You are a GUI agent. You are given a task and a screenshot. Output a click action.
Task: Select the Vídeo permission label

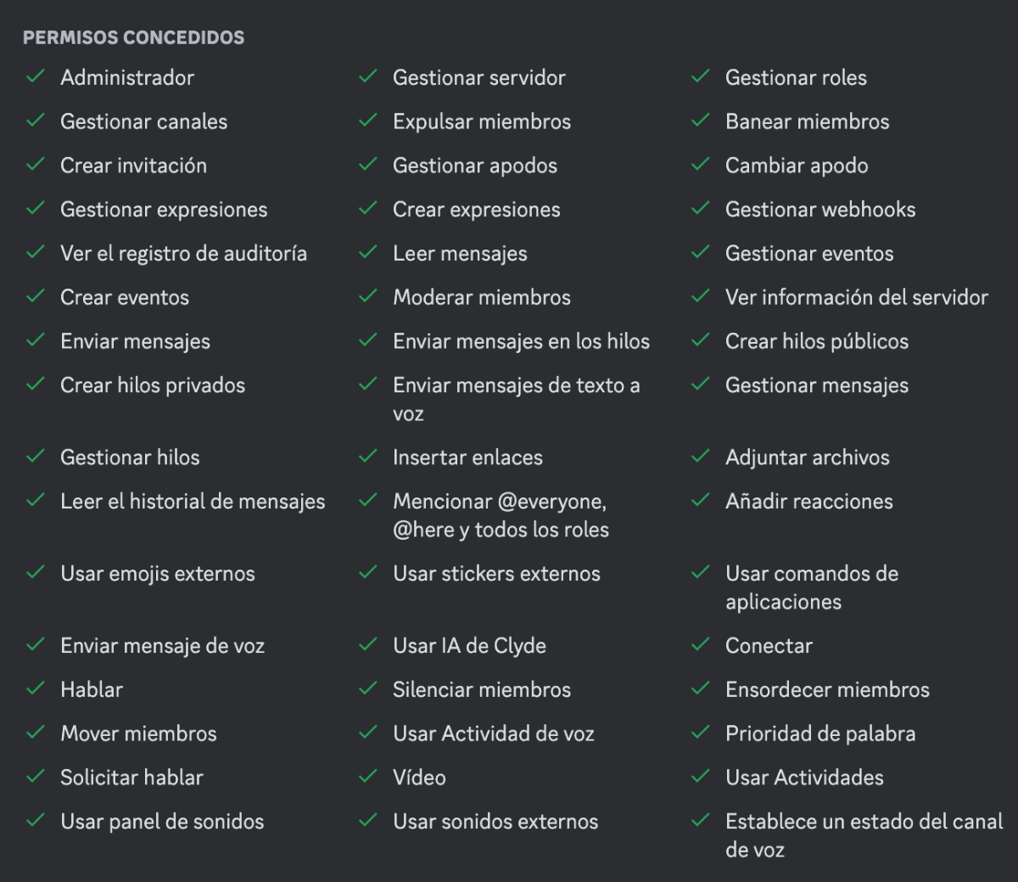tap(419, 778)
